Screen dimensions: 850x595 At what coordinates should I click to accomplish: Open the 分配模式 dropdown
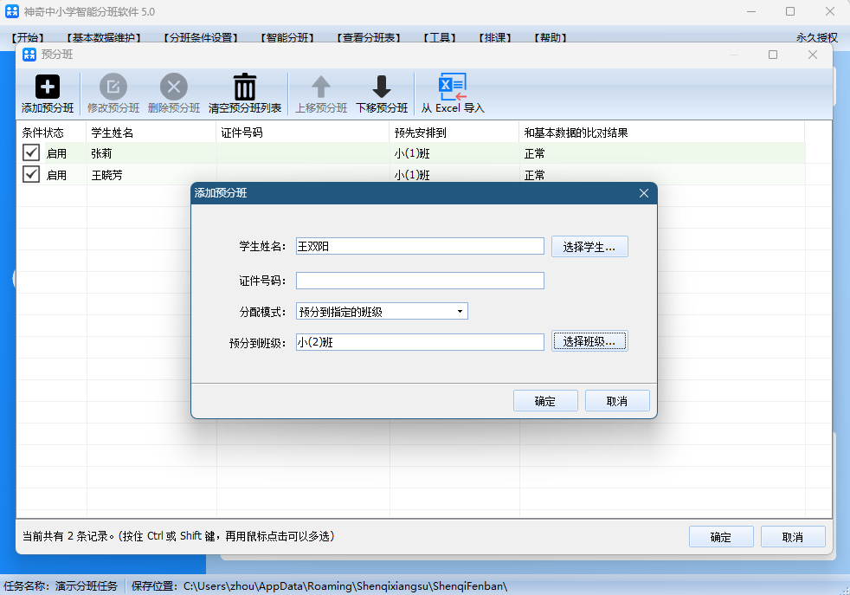(381, 311)
